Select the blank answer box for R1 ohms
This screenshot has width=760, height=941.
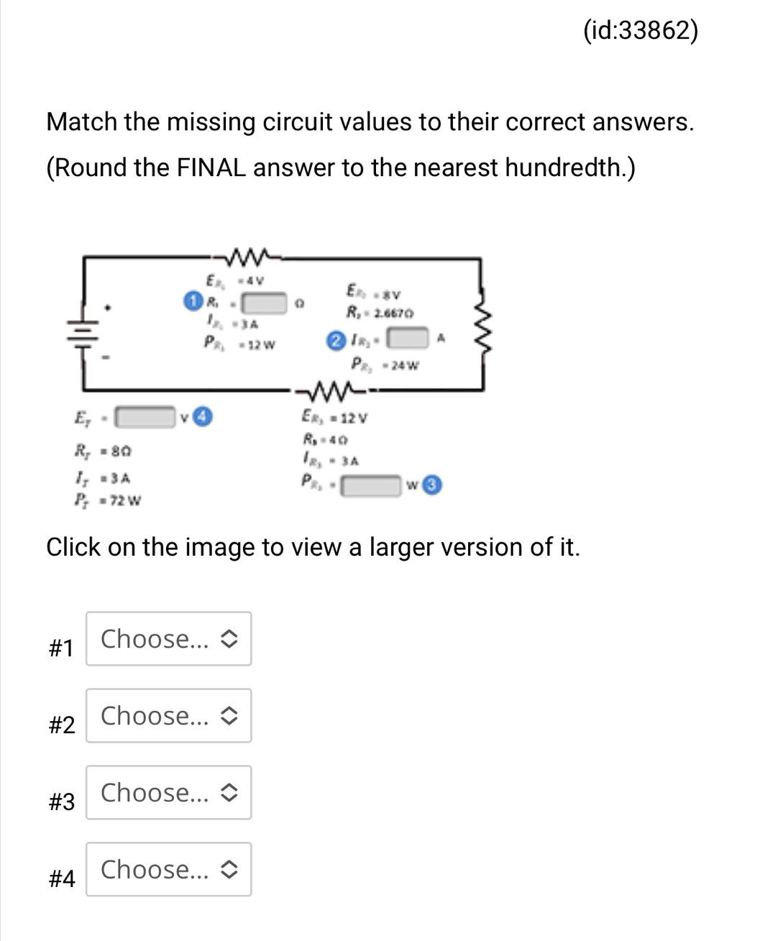(x=263, y=303)
